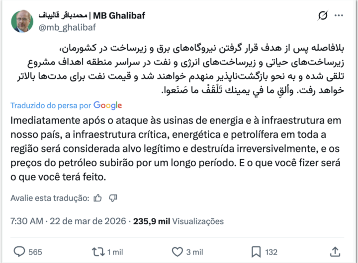Click the reply speech bubble icon
358x263 pixels.
tap(20, 252)
